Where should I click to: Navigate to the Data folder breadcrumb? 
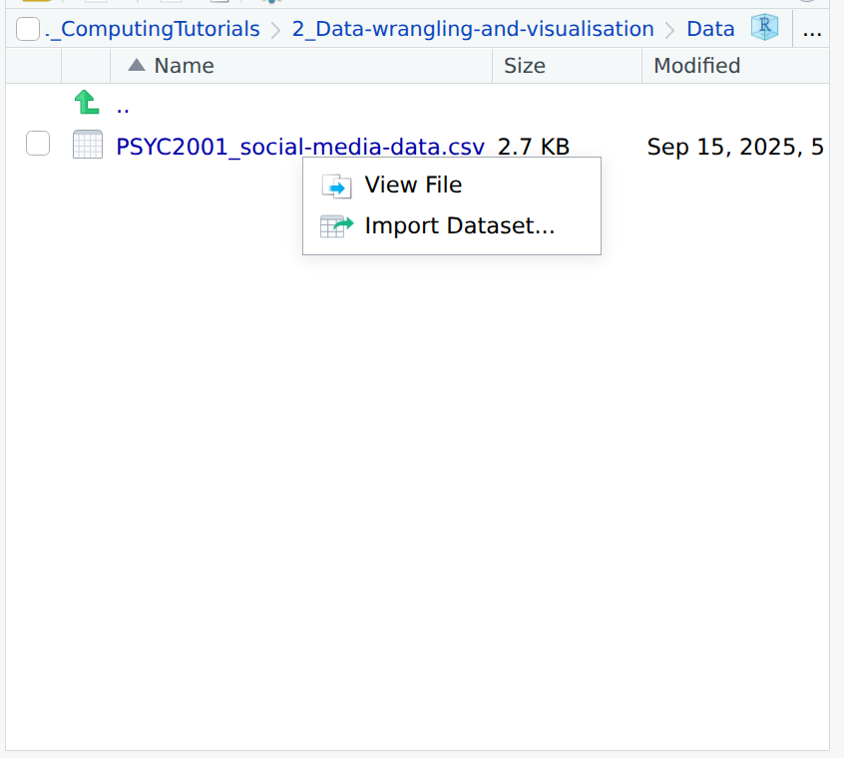click(x=710, y=28)
